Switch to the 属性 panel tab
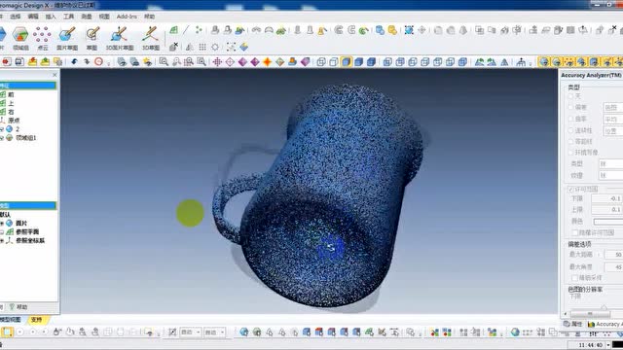This screenshot has height=350, width=623. tap(573, 324)
